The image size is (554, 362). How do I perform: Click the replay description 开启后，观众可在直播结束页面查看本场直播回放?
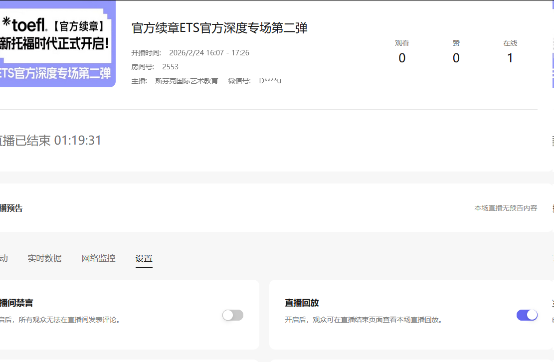364,320
